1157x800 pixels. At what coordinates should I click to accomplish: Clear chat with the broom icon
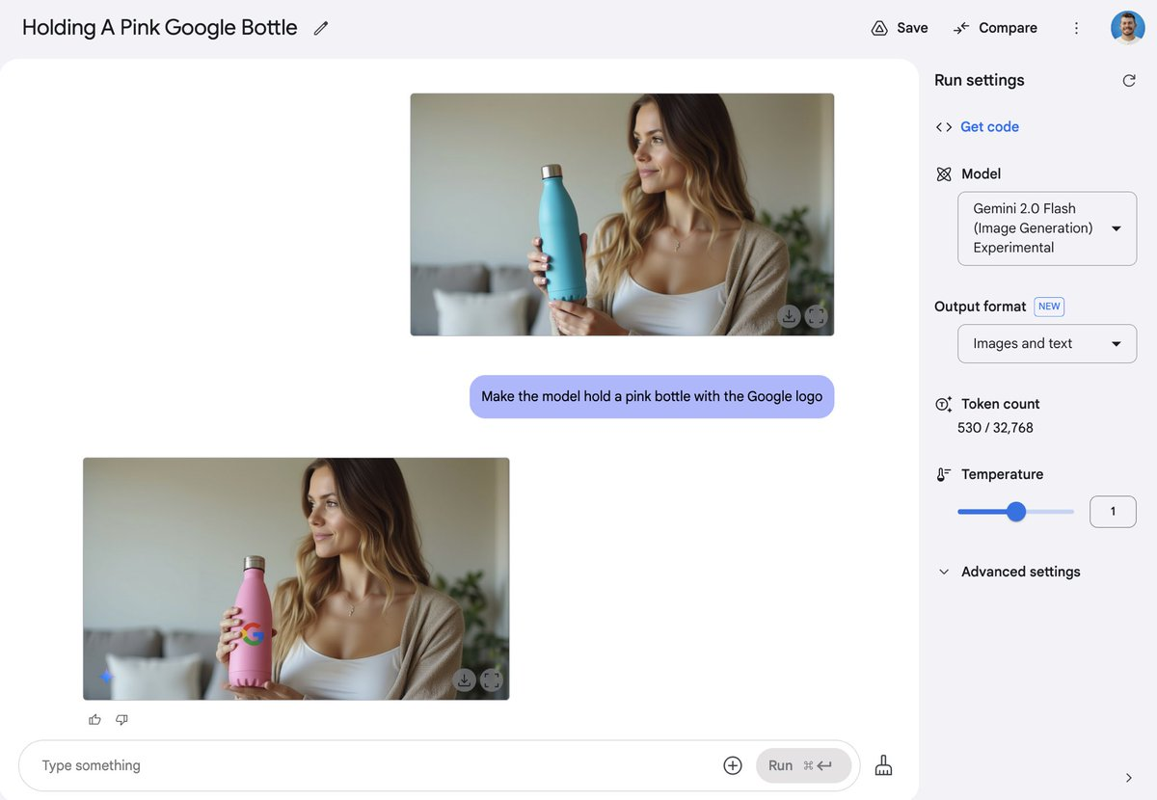[883, 765]
